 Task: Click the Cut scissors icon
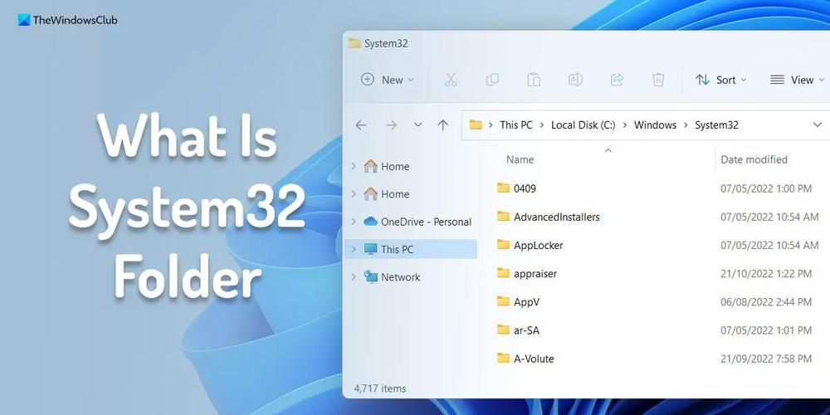(x=451, y=80)
